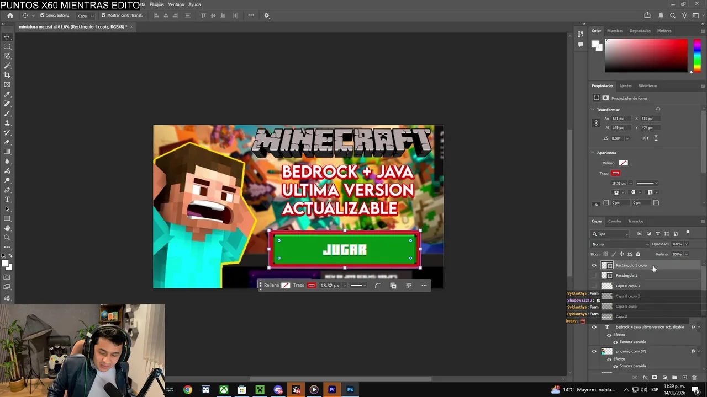Select the Crop tool
The height and width of the screenshot is (397, 707).
7,75
